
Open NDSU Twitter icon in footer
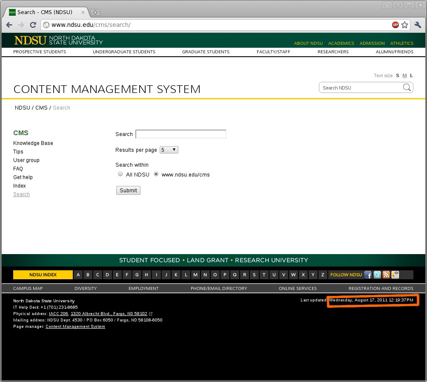(x=377, y=275)
